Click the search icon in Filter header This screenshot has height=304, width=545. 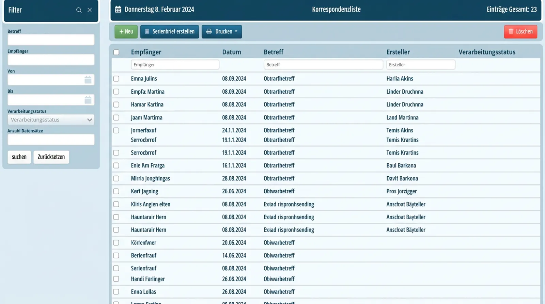coord(79,10)
